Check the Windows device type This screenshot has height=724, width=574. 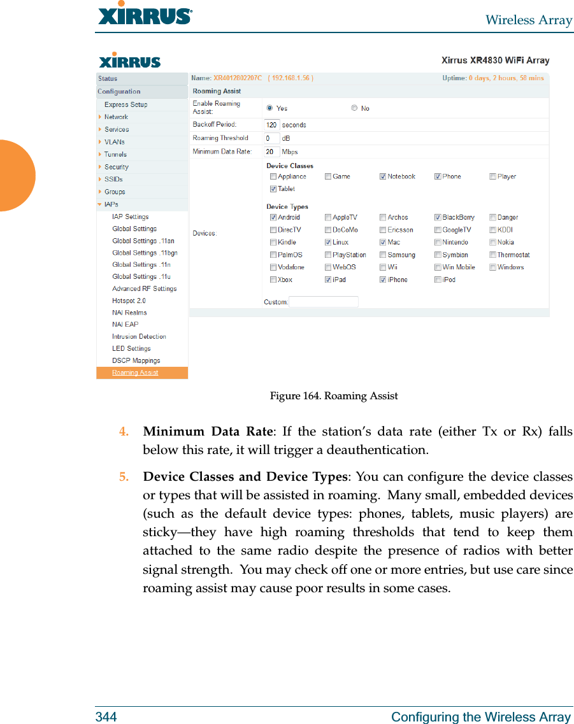pos(492,267)
